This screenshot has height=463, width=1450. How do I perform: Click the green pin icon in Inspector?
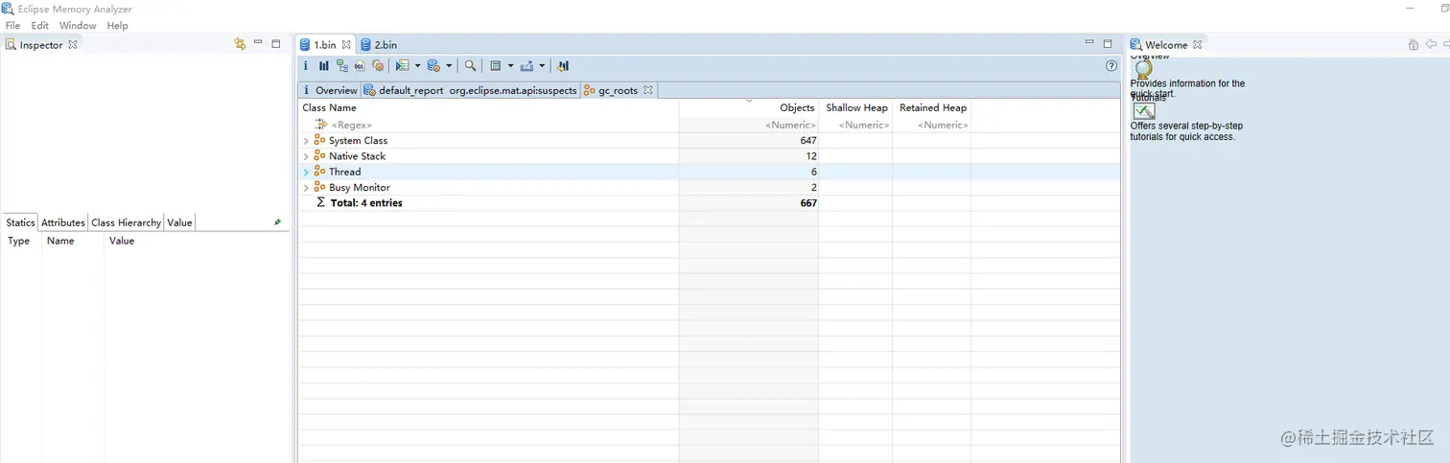coord(277,222)
